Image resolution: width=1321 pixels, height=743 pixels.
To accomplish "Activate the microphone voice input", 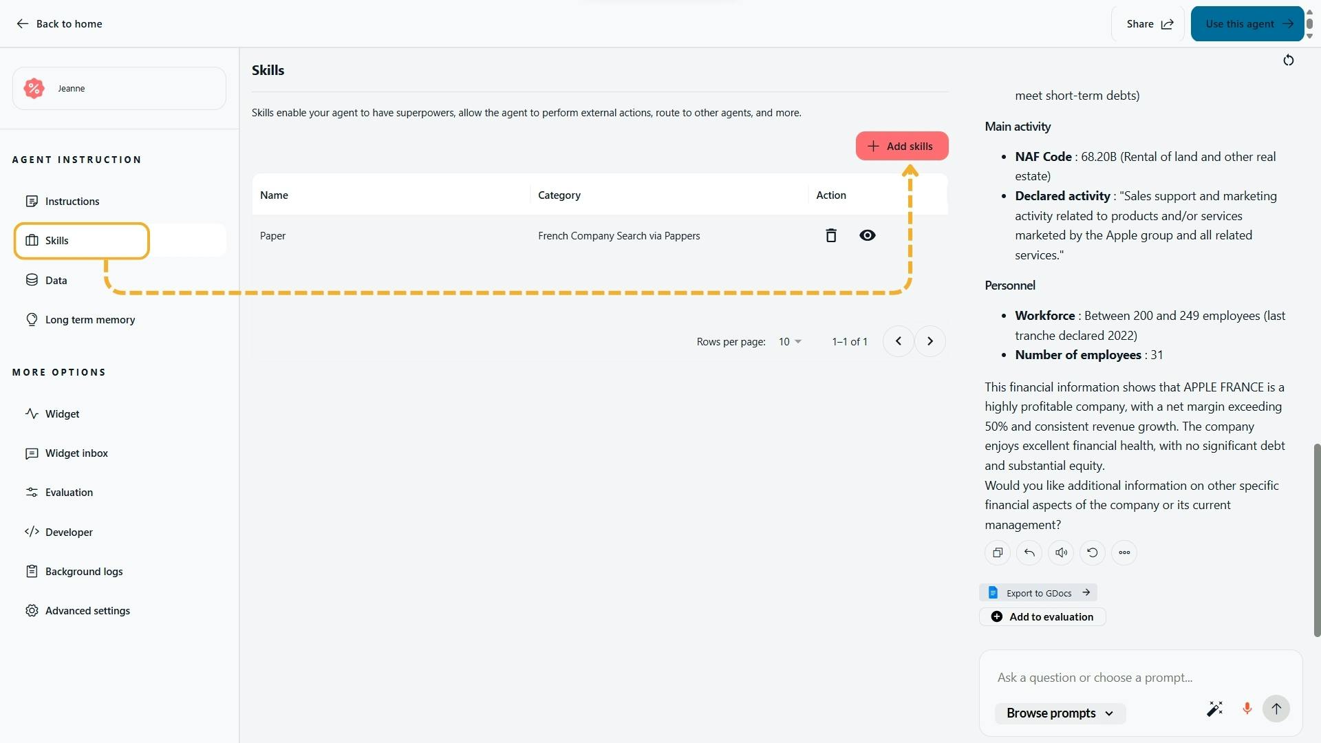I will tap(1246, 709).
